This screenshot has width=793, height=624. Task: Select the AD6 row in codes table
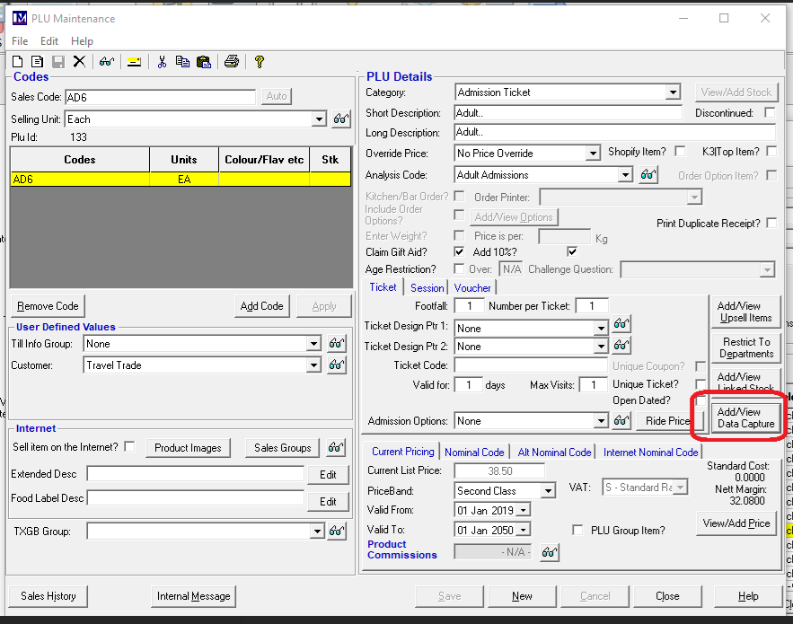pos(79,180)
